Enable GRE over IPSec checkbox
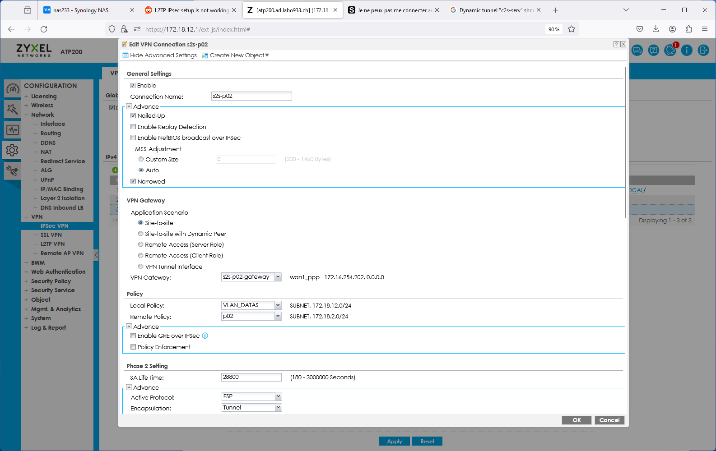Viewport: 716px width, 451px height. (133, 336)
